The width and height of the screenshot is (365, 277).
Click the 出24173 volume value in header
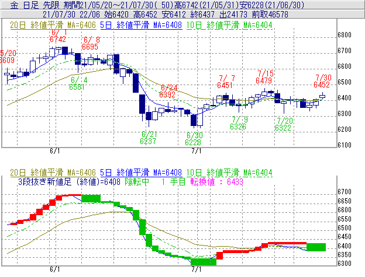pyautogui.click(x=233, y=15)
